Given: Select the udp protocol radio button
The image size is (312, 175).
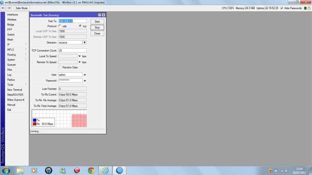Looking at the screenshot, I should (60, 26).
